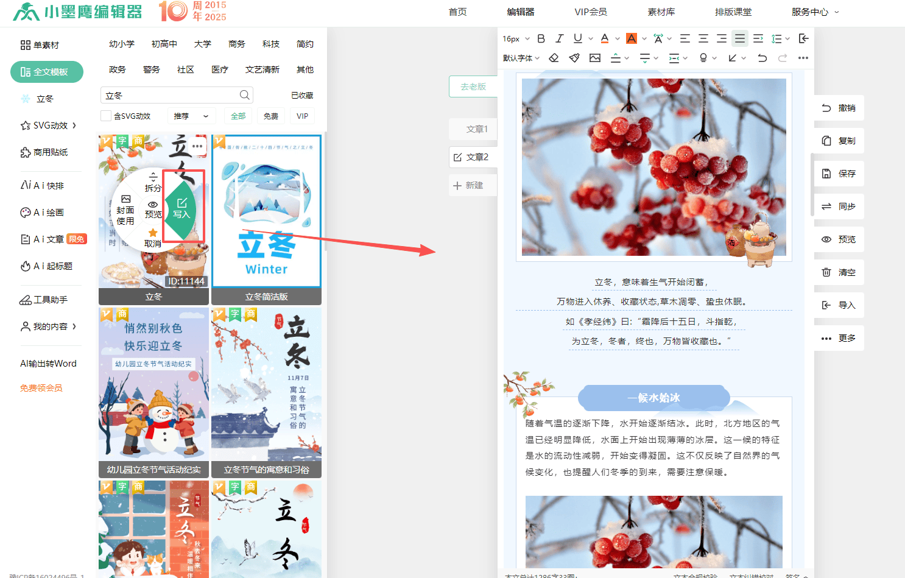Enable the 含SVG动效 checkbox
905x578 pixels.
click(x=106, y=116)
